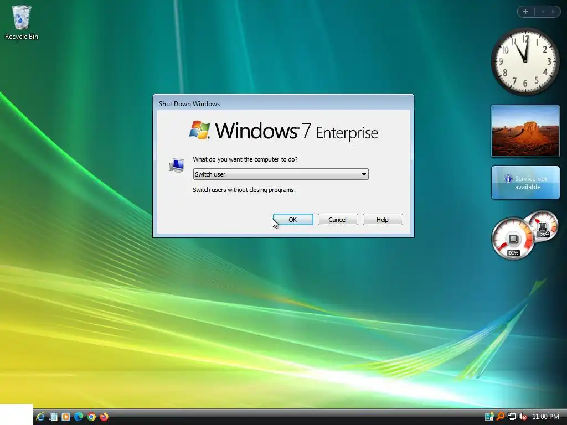The width and height of the screenshot is (567, 425).
Task: Launch Internet Explorer from the taskbar
Action: pos(40,417)
